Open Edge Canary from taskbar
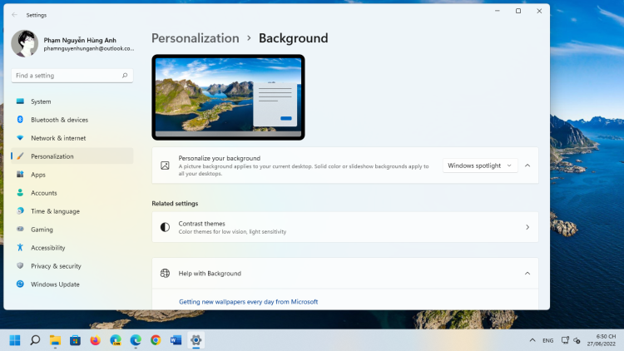This screenshot has height=351, width=624. click(x=116, y=340)
